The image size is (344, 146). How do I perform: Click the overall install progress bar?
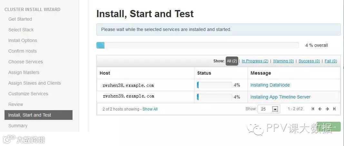(197, 45)
